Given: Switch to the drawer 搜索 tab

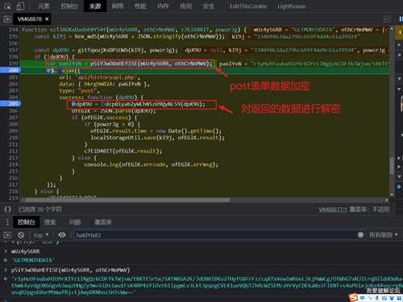Looking at the screenshot, I should click(50, 222).
